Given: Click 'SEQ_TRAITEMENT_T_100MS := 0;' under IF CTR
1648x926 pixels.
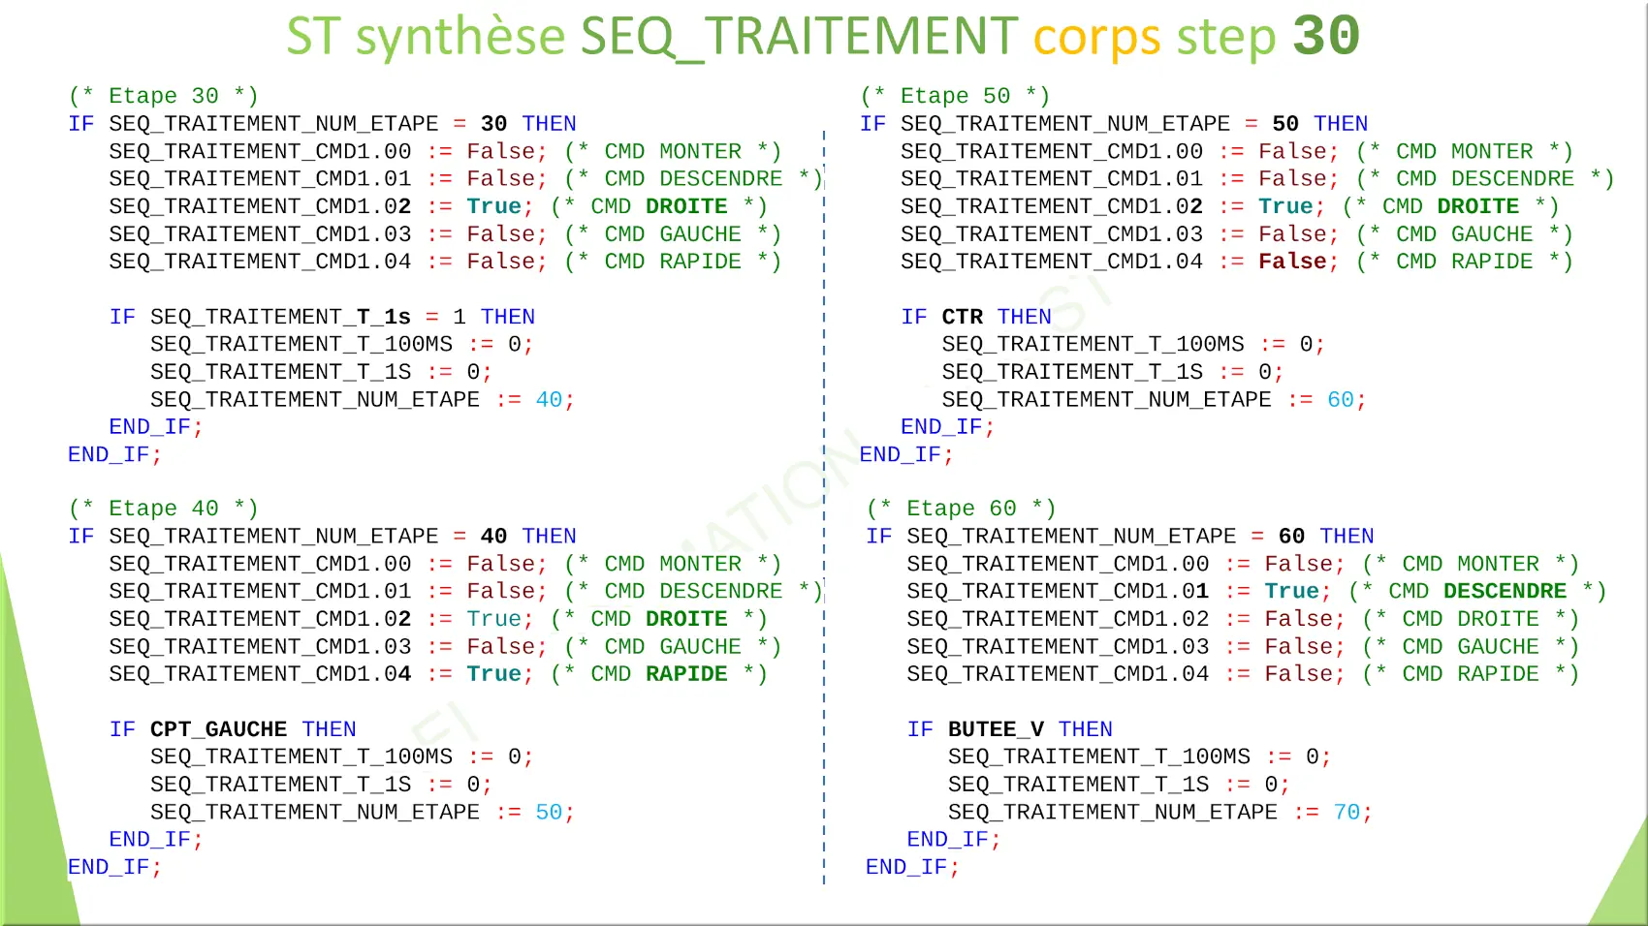Looking at the screenshot, I should coord(1133,345).
